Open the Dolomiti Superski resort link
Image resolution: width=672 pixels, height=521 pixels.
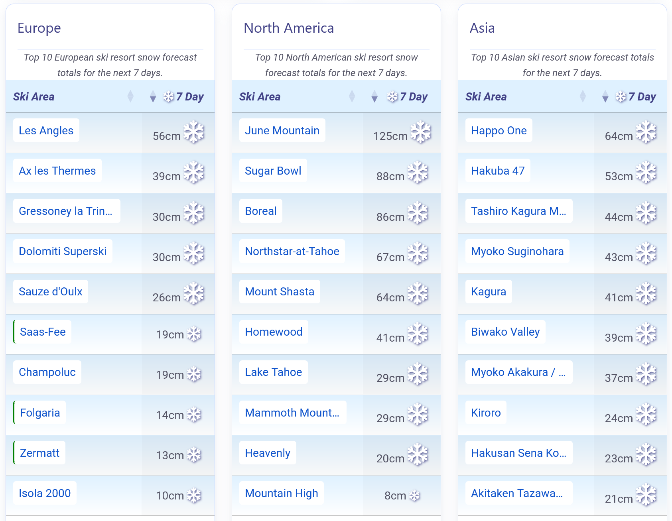[x=63, y=251]
